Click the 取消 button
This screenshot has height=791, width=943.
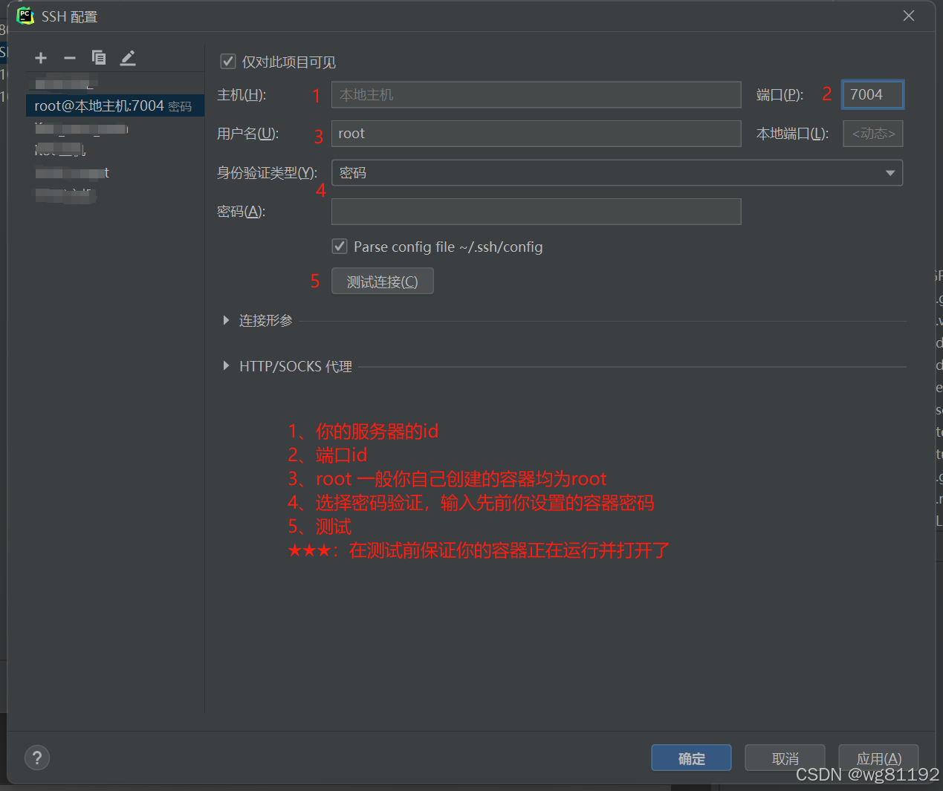[x=784, y=758]
